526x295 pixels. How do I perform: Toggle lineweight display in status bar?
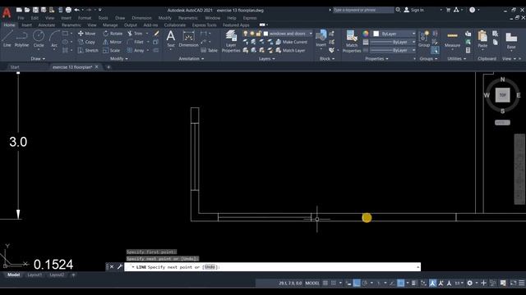click(414, 283)
